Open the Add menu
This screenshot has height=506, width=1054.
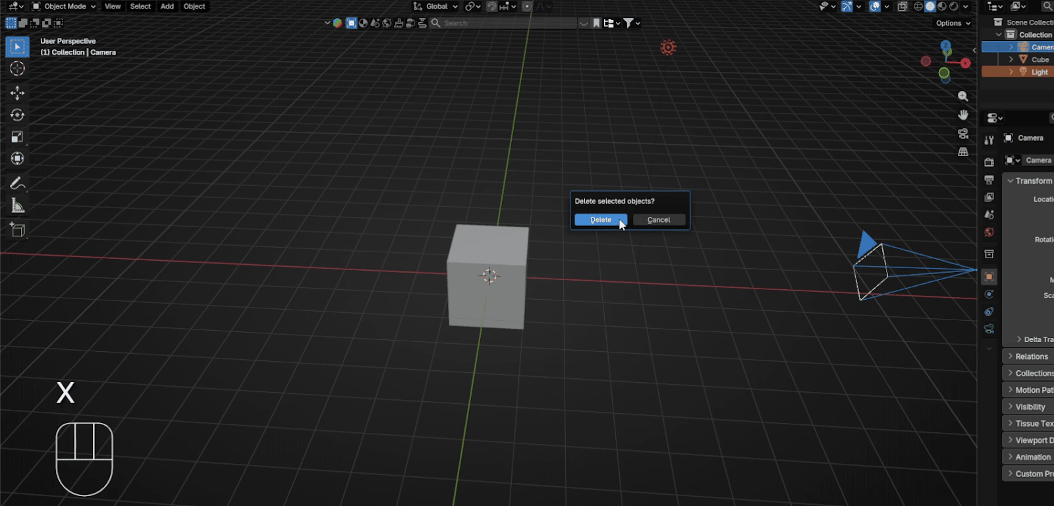[x=167, y=7]
